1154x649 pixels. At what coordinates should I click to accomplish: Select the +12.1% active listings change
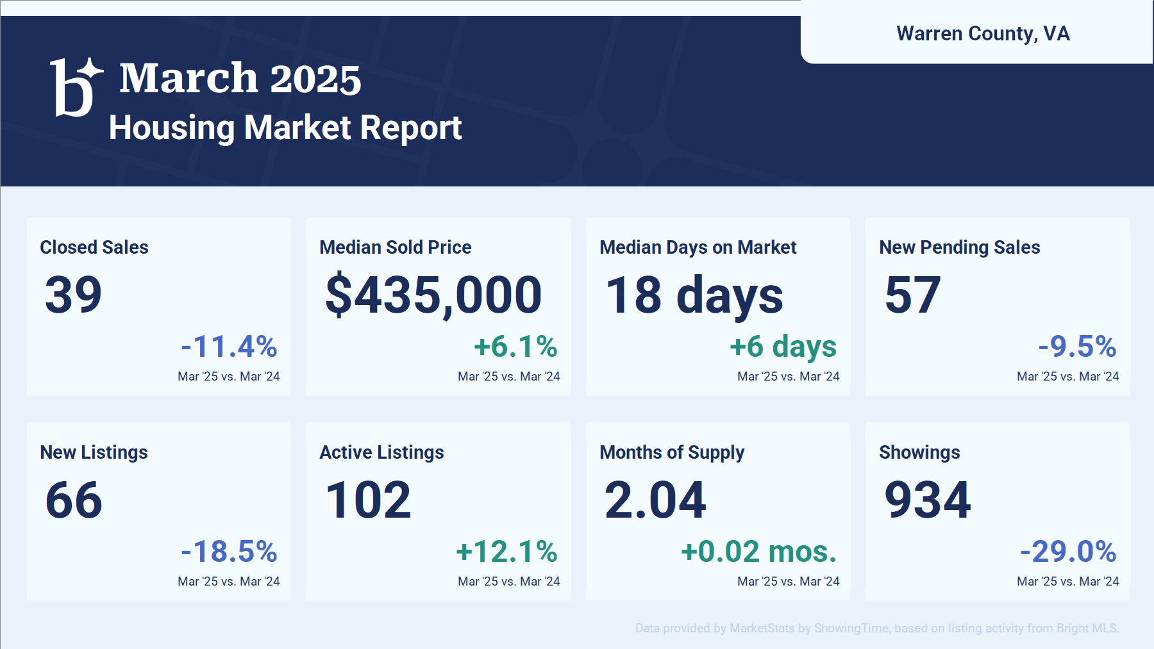506,552
